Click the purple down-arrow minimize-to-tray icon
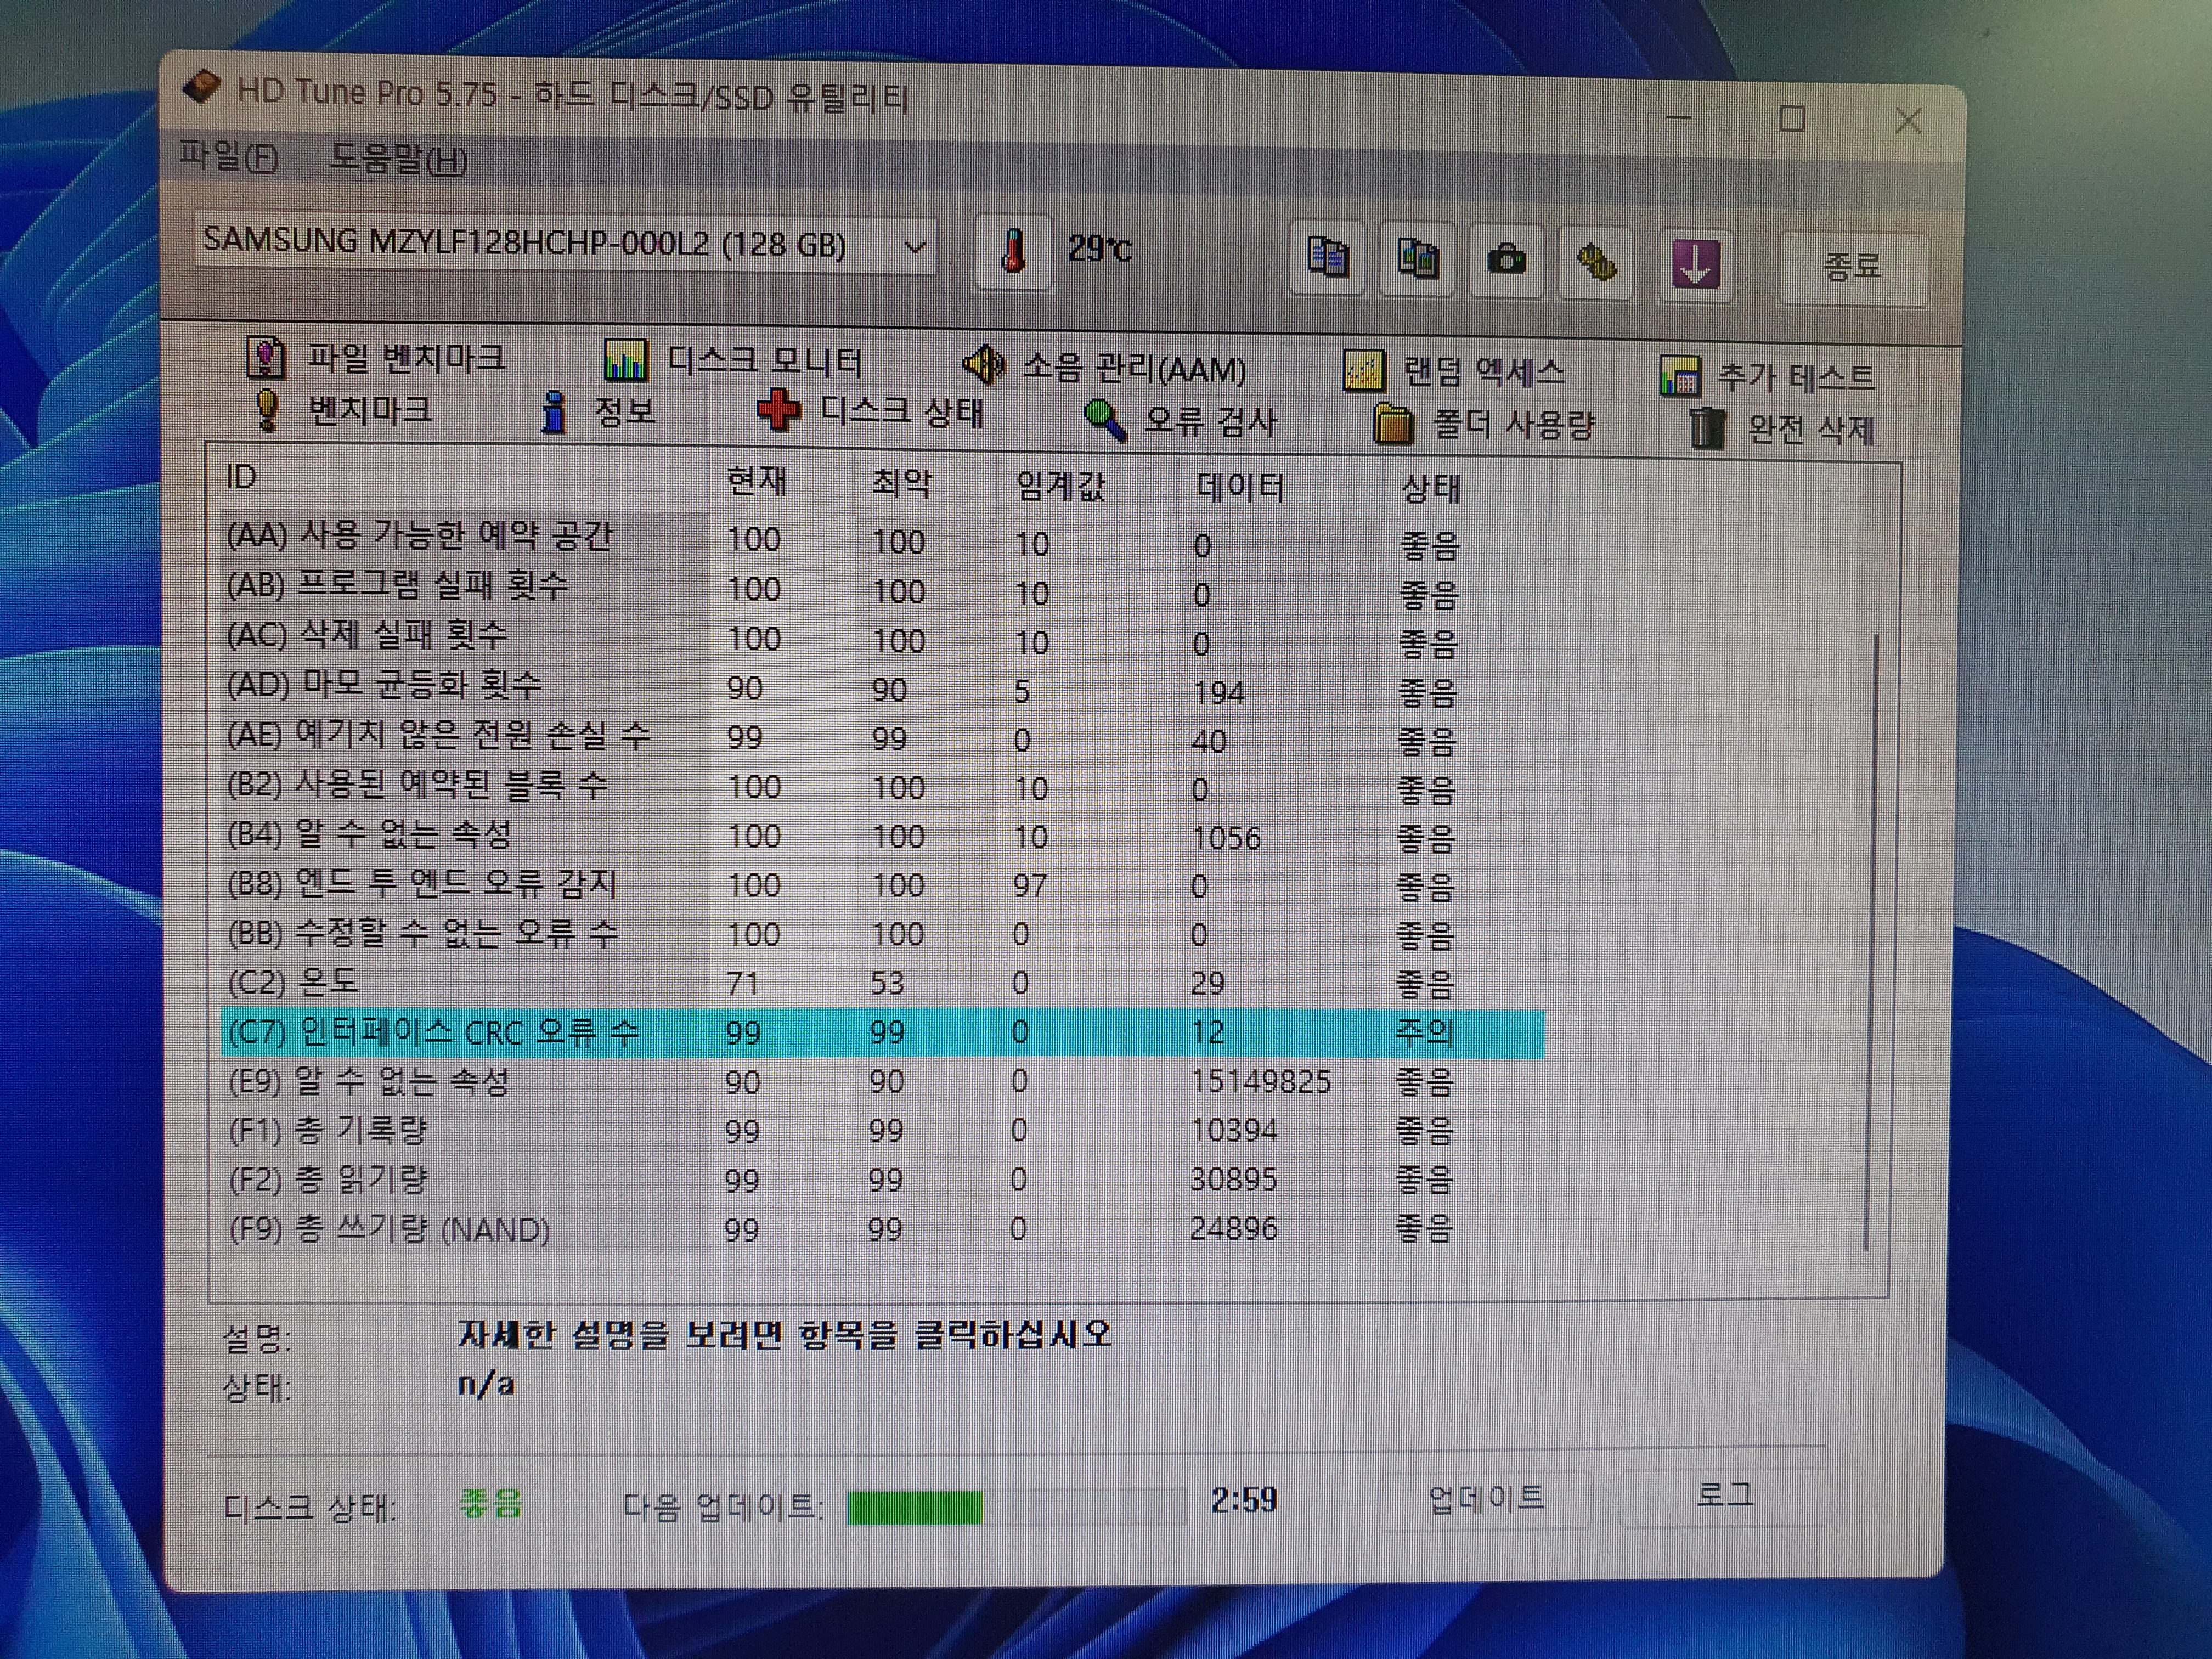The image size is (2212, 1659). [1695, 265]
